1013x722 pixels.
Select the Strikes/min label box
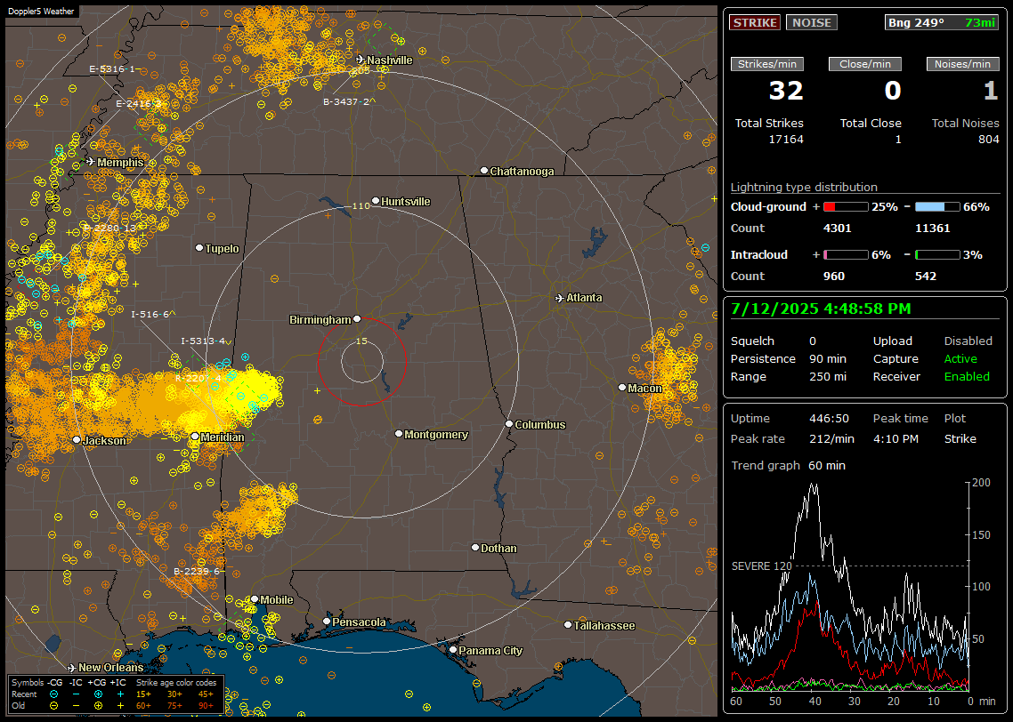[767, 64]
